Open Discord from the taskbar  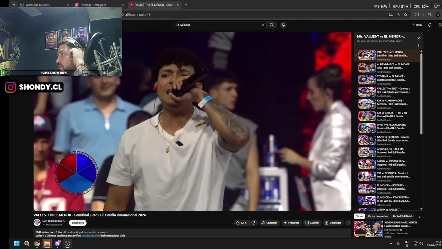[57, 243]
